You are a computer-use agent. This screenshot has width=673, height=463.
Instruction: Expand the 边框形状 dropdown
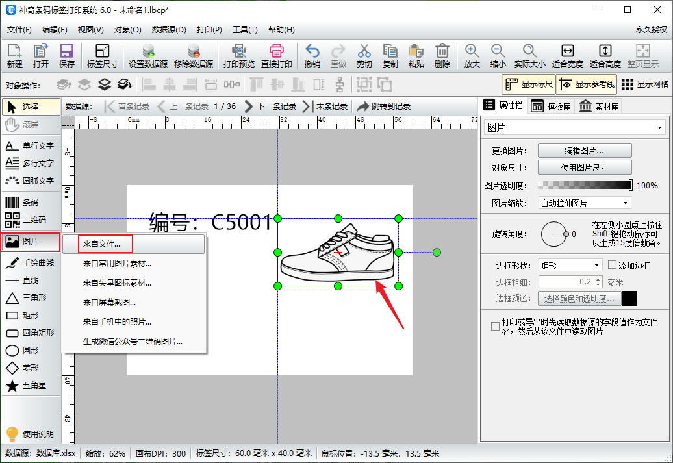(570, 265)
